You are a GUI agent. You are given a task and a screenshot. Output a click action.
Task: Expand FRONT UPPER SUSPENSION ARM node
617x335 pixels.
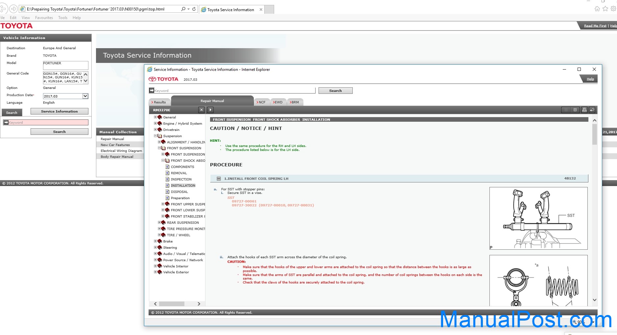(x=163, y=204)
